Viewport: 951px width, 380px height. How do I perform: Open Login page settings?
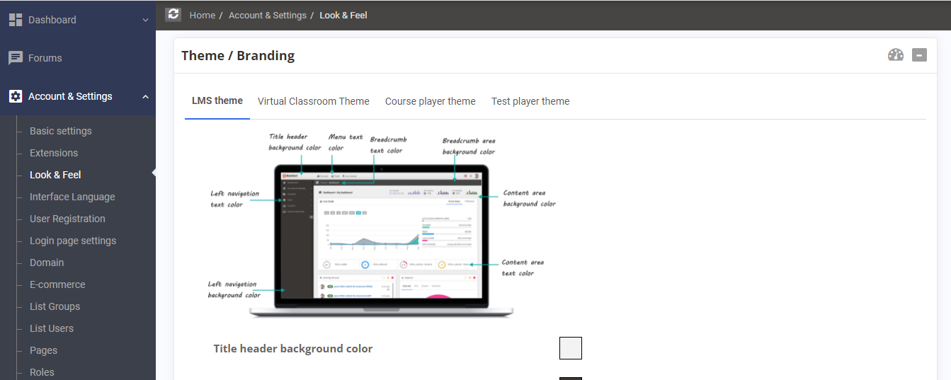(x=73, y=241)
